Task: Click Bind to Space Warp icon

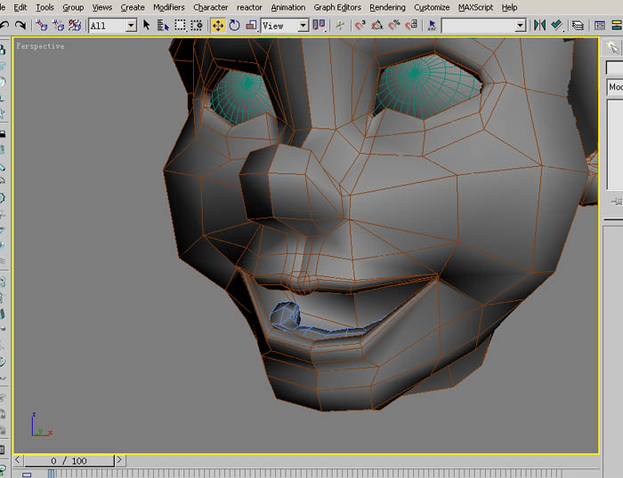Action: [75, 26]
